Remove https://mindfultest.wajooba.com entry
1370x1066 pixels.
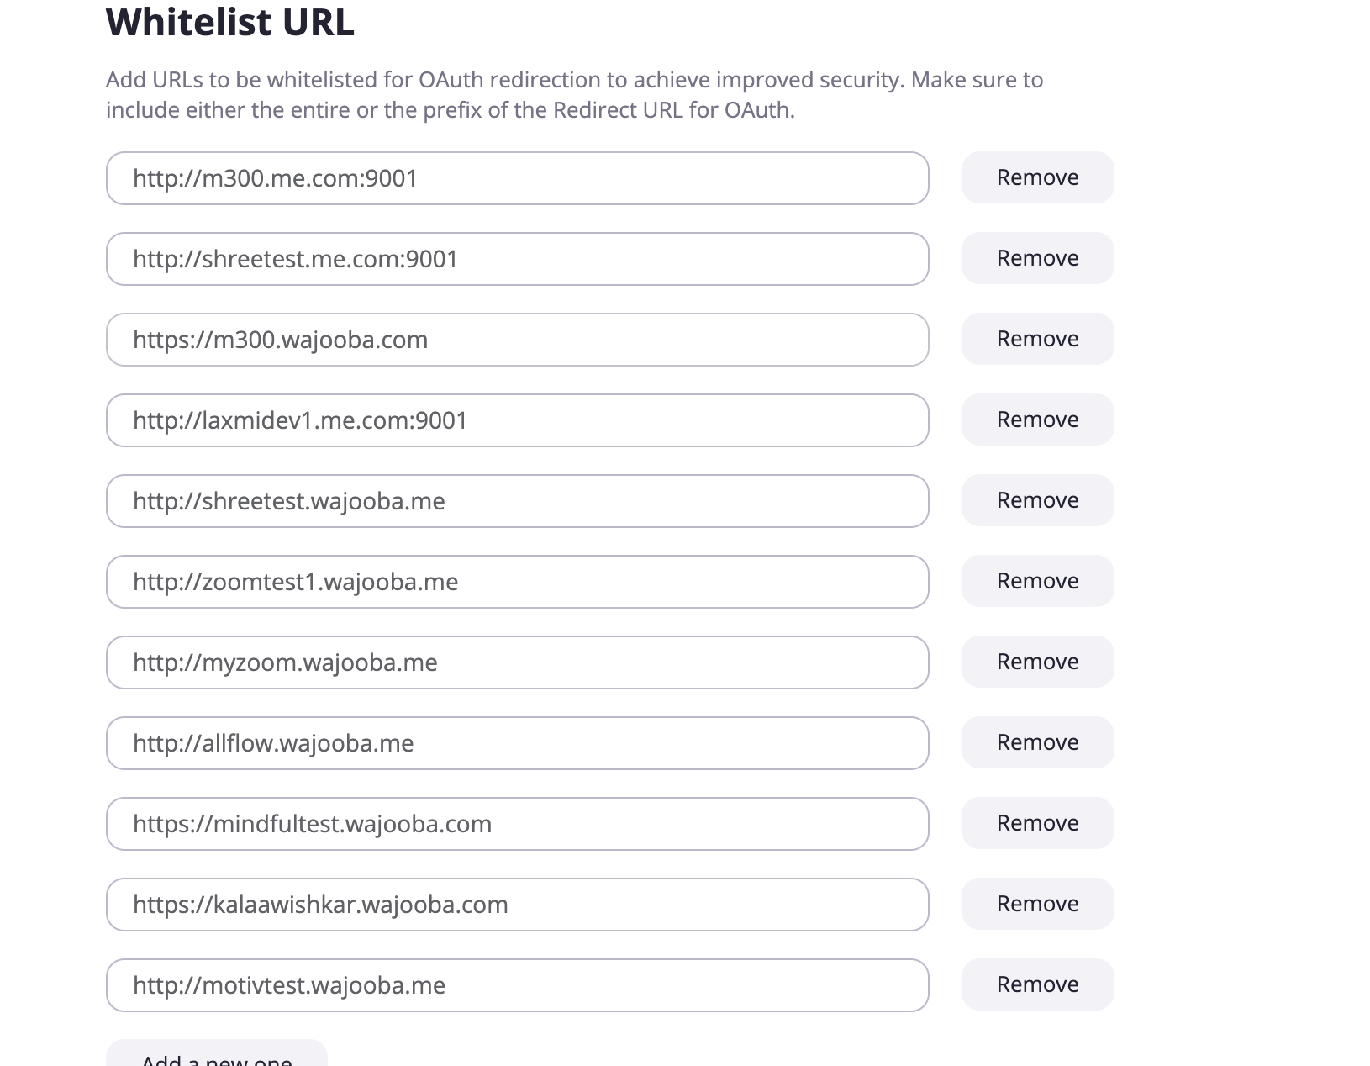1037,823
